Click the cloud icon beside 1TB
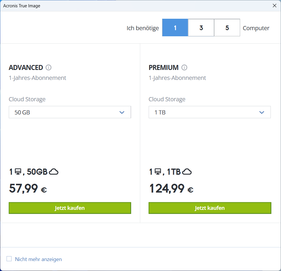Viewport: 281px width, 271px height. [187, 172]
